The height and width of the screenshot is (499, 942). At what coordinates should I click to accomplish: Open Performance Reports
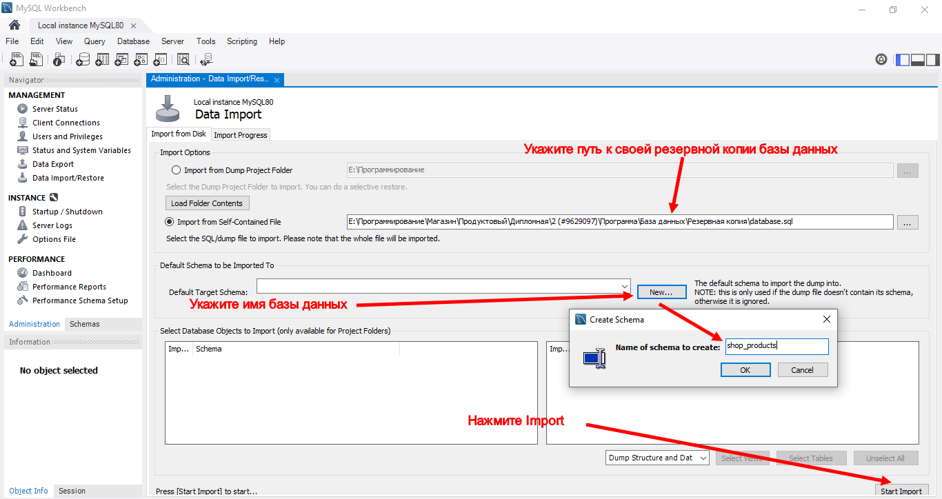[x=69, y=287]
